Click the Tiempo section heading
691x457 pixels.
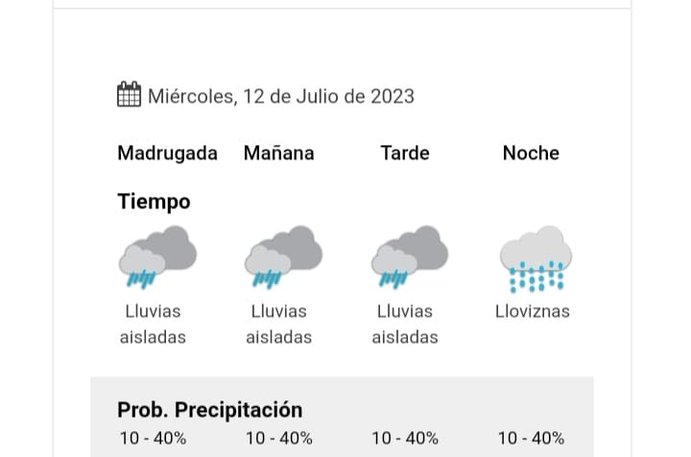(154, 202)
